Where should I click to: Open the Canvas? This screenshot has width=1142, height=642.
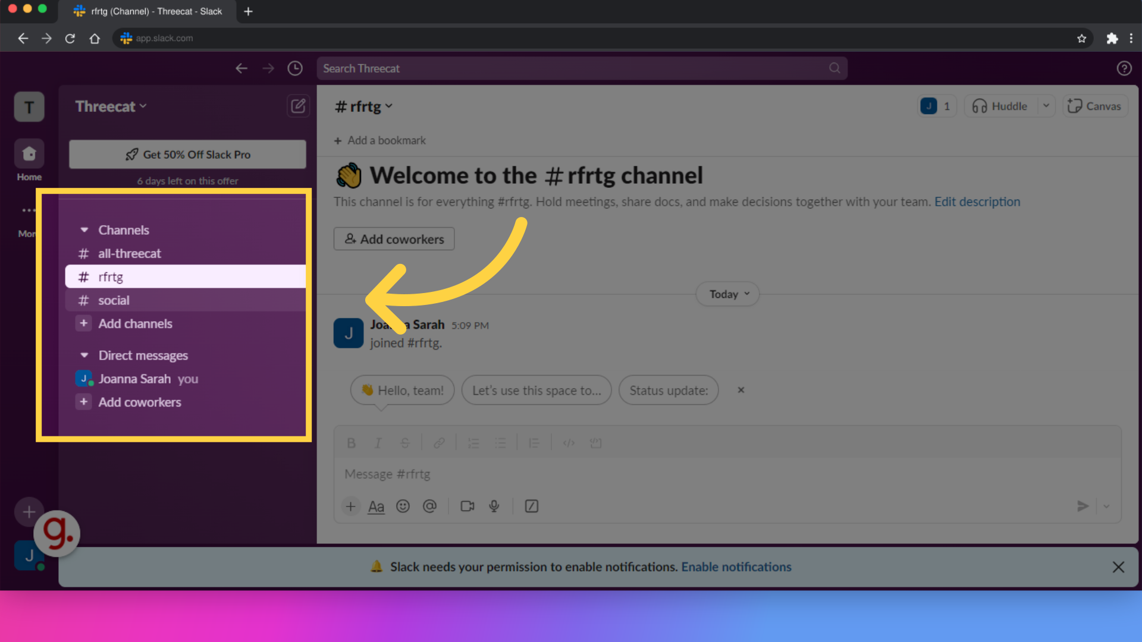click(1095, 106)
